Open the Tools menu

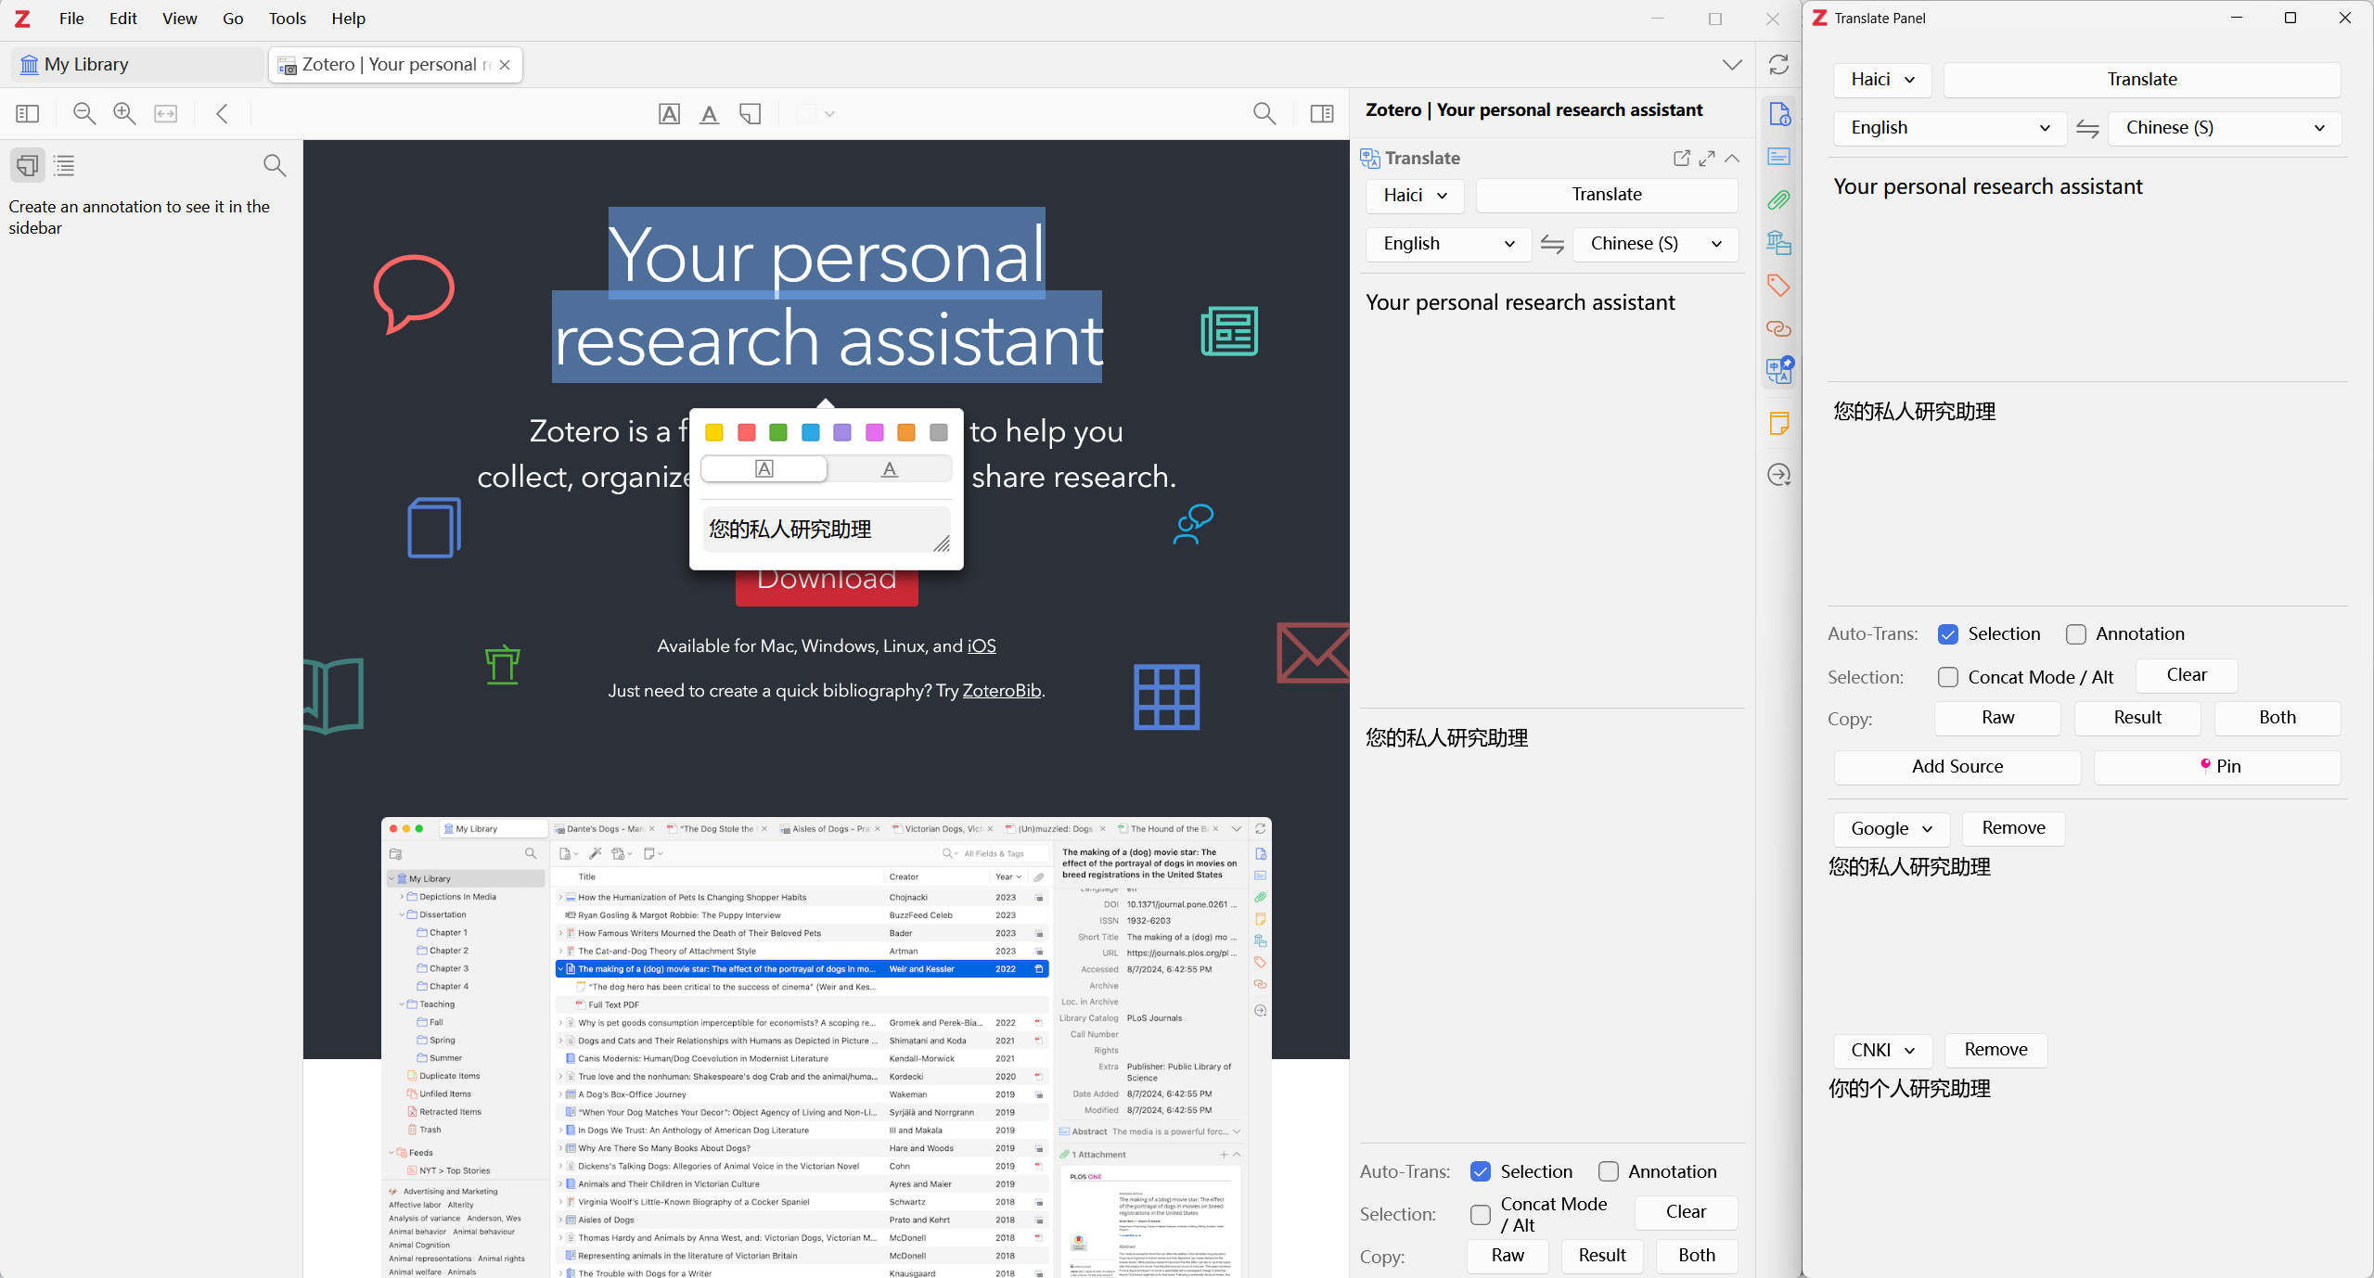point(287,19)
